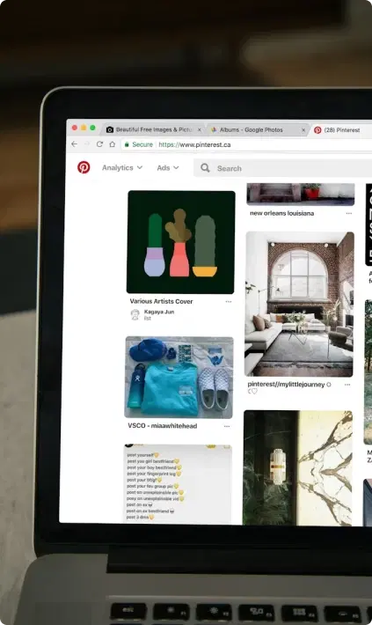Screen dimensions: 372x625
Task: Open options for VSCO miaawhitehead pin
Action: tap(227, 426)
